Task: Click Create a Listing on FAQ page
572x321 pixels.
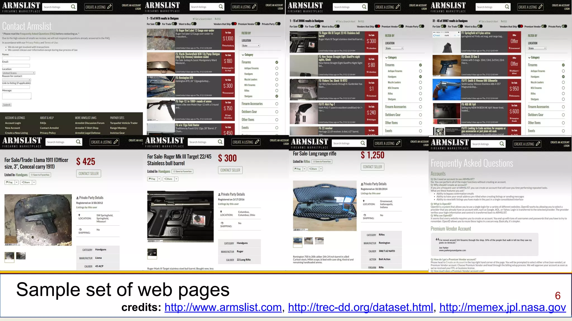Action: [527, 144]
